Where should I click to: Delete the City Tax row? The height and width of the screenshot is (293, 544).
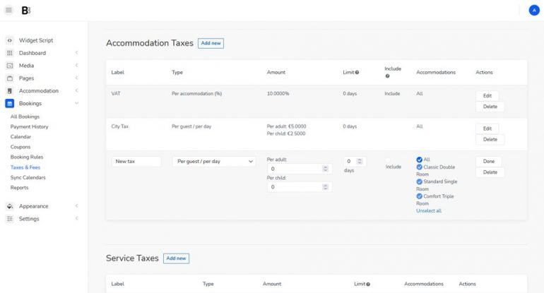[490, 139]
